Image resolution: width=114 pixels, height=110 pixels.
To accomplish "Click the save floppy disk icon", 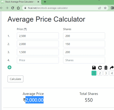I will [x=94, y=68].
